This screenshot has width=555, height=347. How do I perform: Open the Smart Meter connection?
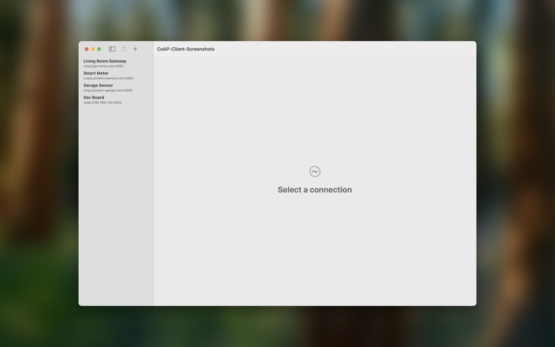tap(116, 75)
